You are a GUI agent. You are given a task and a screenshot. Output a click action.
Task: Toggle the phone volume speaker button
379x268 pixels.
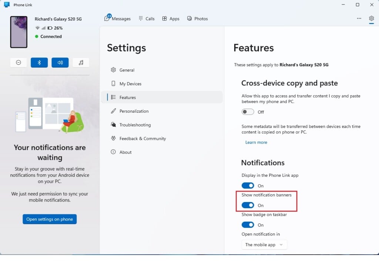coord(60,63)
